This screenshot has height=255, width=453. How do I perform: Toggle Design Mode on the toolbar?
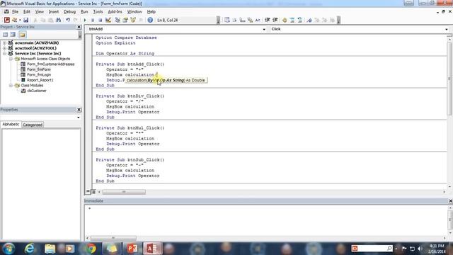tap(108, 20)
